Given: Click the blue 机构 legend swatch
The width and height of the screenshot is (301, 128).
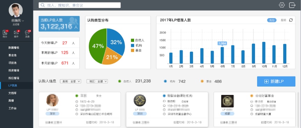Looking at the screenshot, I should [132, 46].
